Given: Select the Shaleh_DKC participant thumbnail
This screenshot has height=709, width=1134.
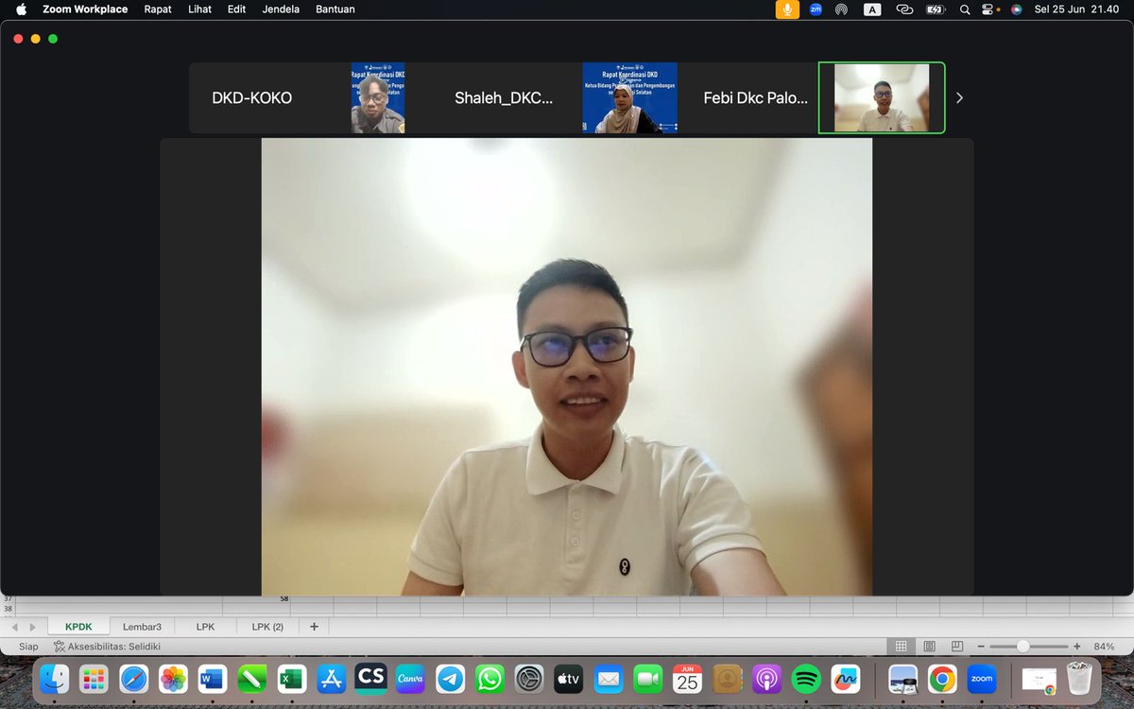Looking at the screenshot, I should (504, 97).
